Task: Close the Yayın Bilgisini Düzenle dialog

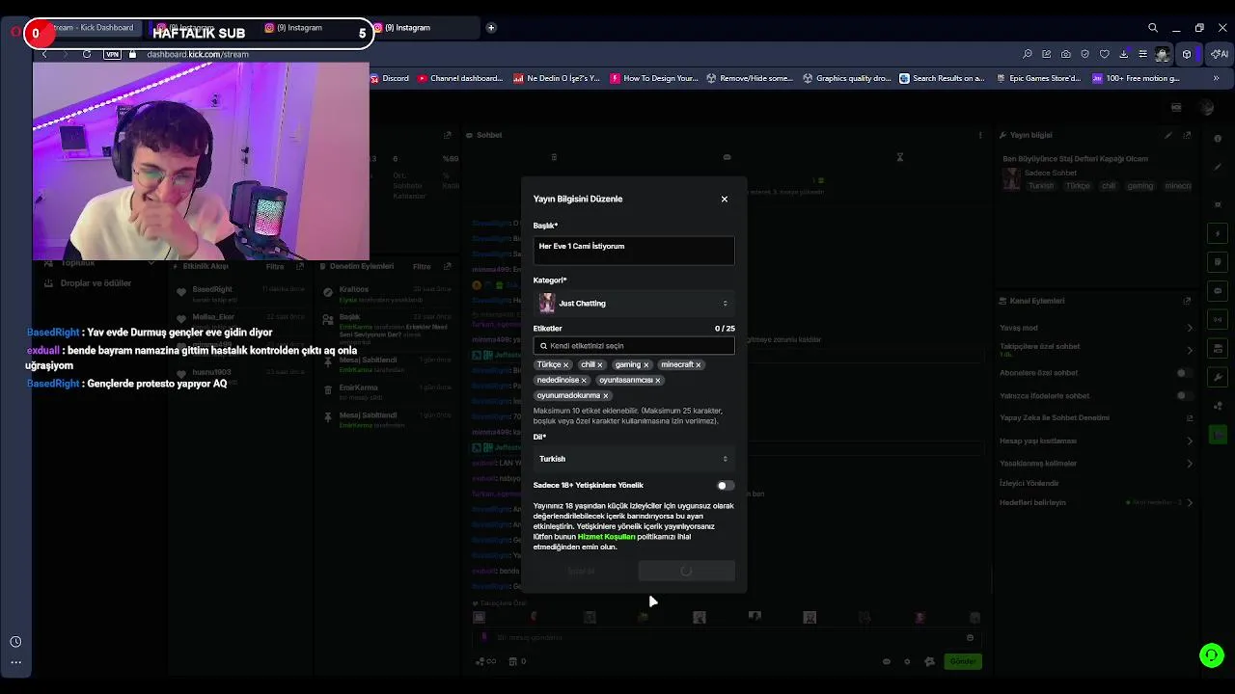Action: click(725, 199)
